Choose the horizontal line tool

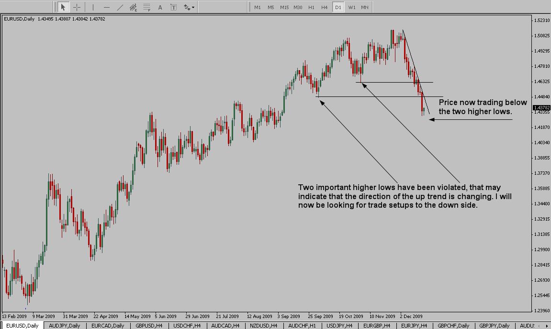click(106, 7)
